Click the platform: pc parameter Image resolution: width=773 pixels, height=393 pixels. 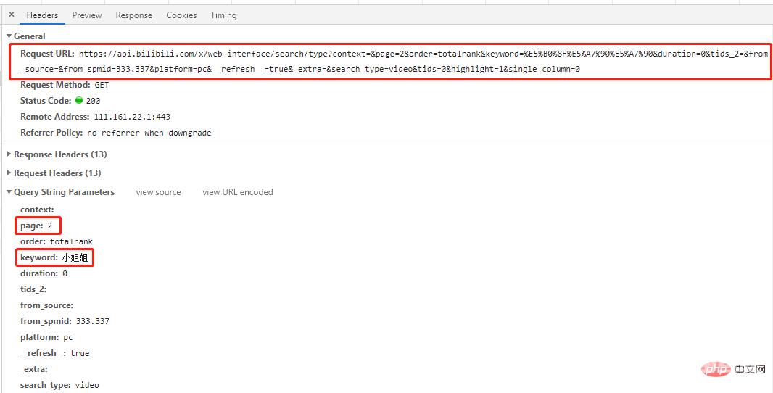coord(46,337)
